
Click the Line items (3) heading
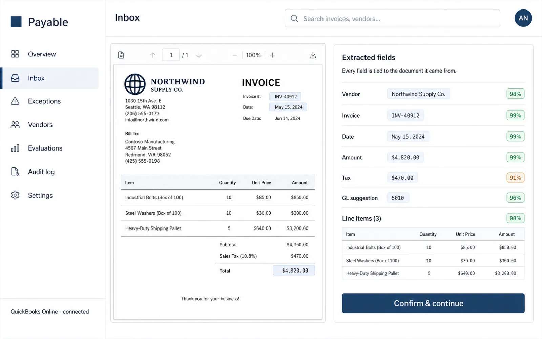(361, 218)
